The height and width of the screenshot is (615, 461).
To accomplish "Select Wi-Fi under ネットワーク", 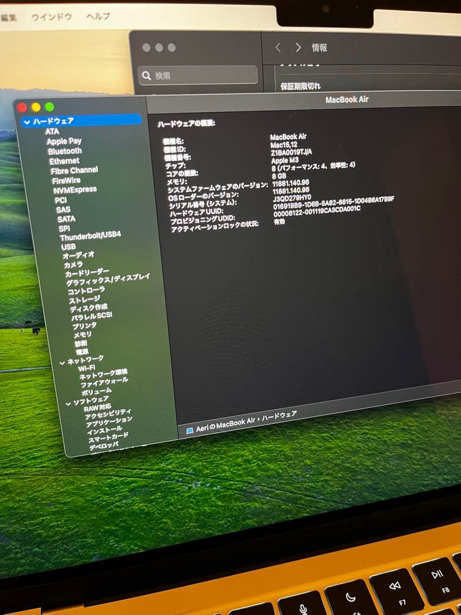I will [x=87, y=368].
